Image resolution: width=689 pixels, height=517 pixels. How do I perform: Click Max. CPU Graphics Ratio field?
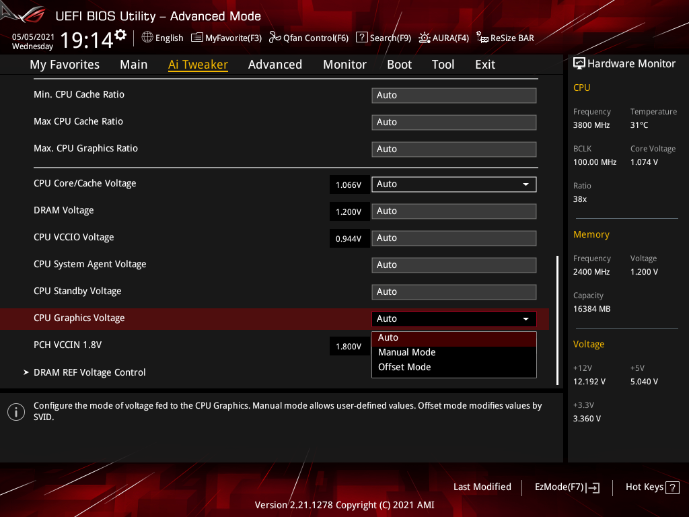point(454,149)
